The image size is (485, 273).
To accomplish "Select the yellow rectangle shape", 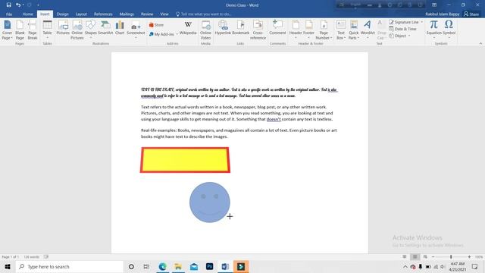I will pos(185,160).
